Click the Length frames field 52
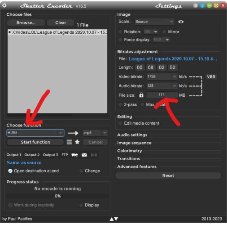The image size is (227, 225). pos(173,67)
